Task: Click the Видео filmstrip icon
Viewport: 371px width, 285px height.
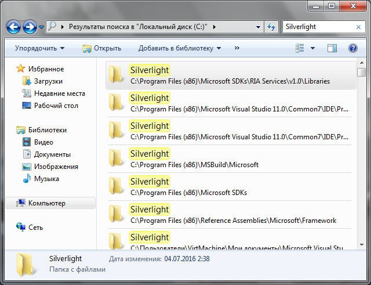Action: point(27,142)
